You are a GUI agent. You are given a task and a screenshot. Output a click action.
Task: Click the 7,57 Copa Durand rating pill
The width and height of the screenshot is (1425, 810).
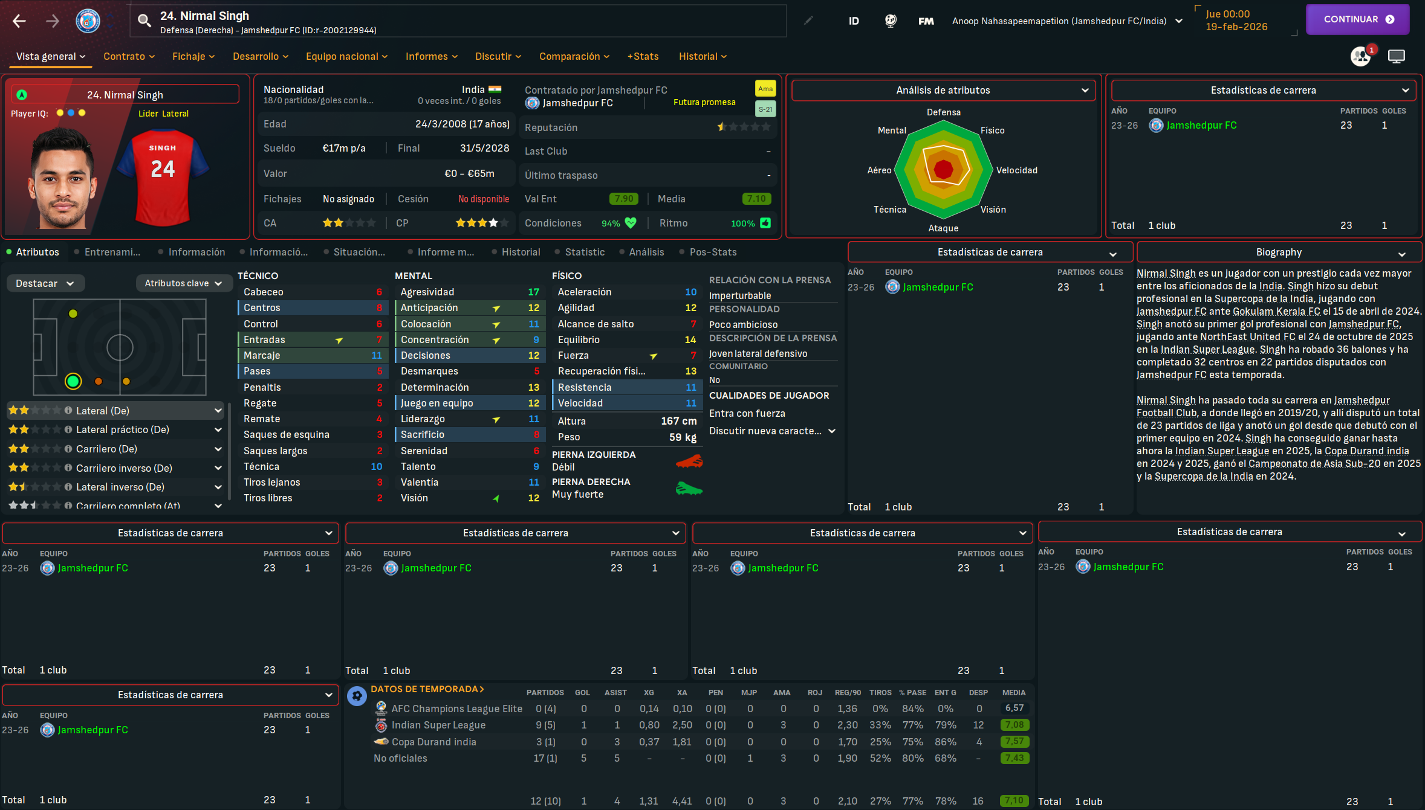pyautogui.click(x=1014, y=741)
